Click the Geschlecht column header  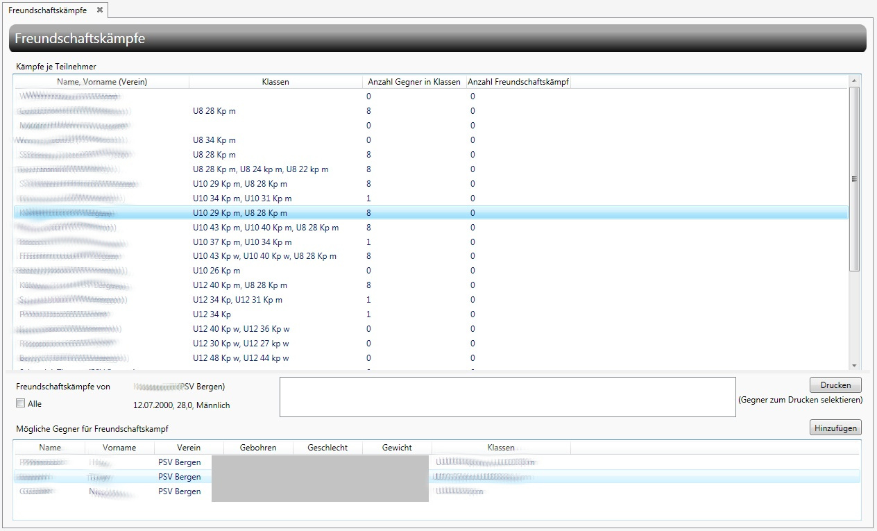point(327,448)
